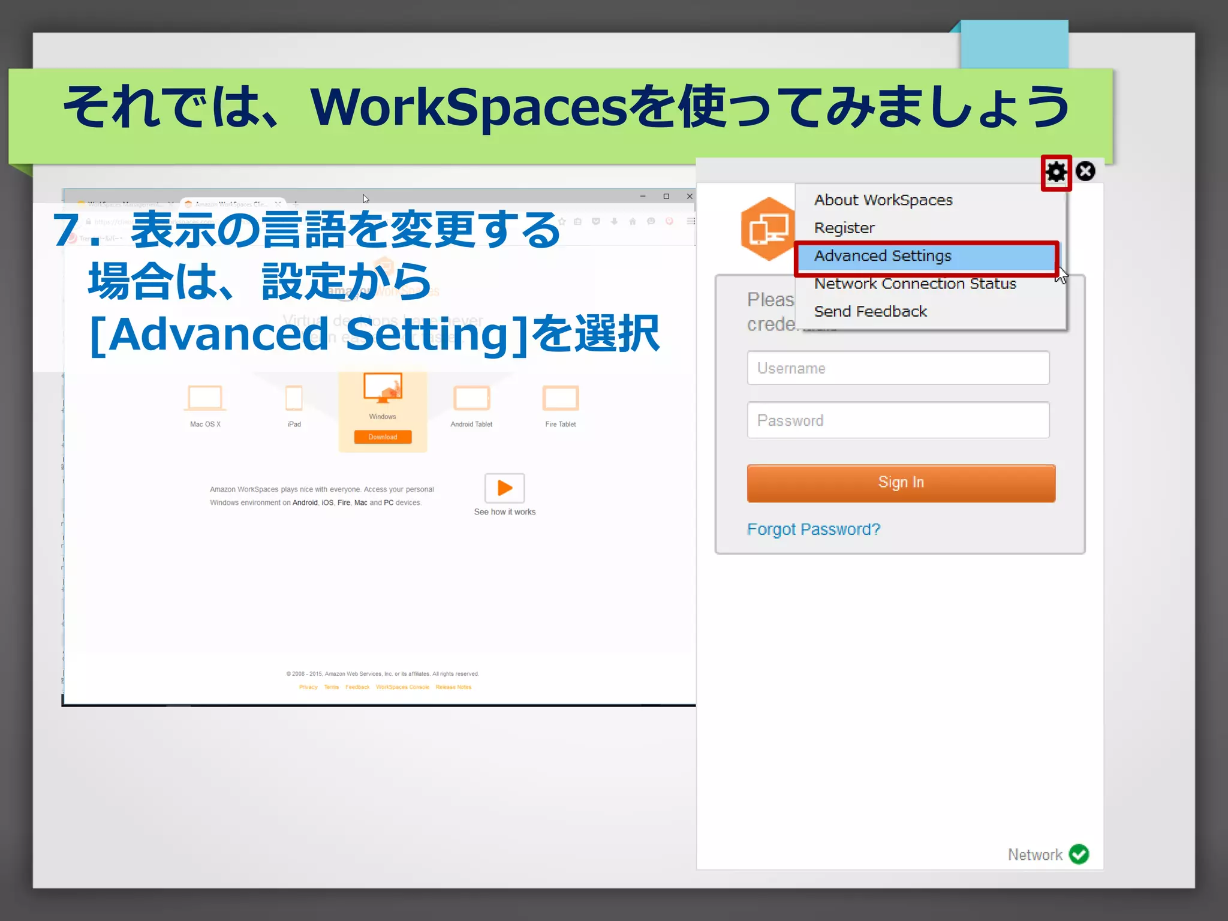Click the orange Download button under Windows
Image resolution: width=1228 pixels, height=921 pixels.
pyautogui.click(x=383, y=437)
